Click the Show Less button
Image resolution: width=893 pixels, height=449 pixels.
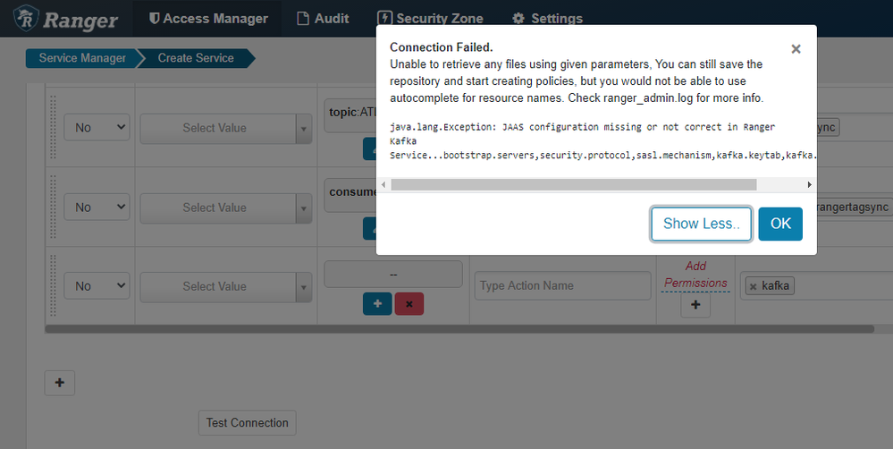[701, 224]
